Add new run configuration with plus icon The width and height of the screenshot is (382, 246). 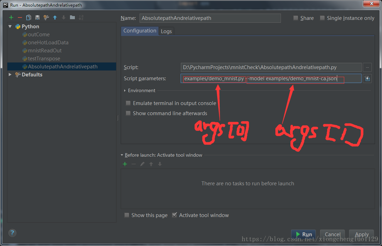11,17
